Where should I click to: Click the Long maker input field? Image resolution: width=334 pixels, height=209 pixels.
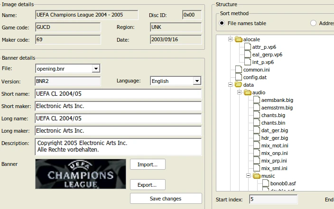tap(118, 131)
